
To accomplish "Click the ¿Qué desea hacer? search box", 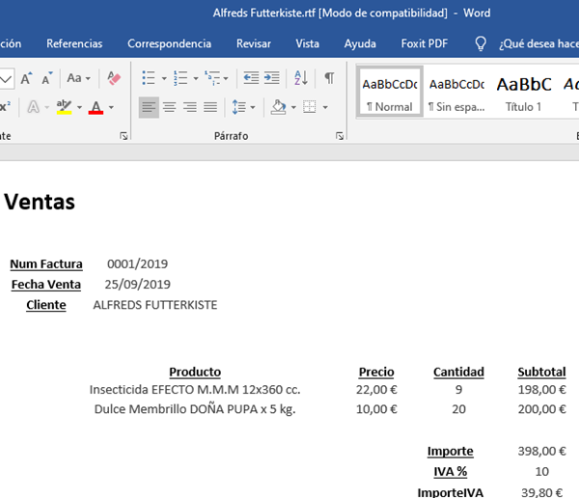I will tap(538, 43).
